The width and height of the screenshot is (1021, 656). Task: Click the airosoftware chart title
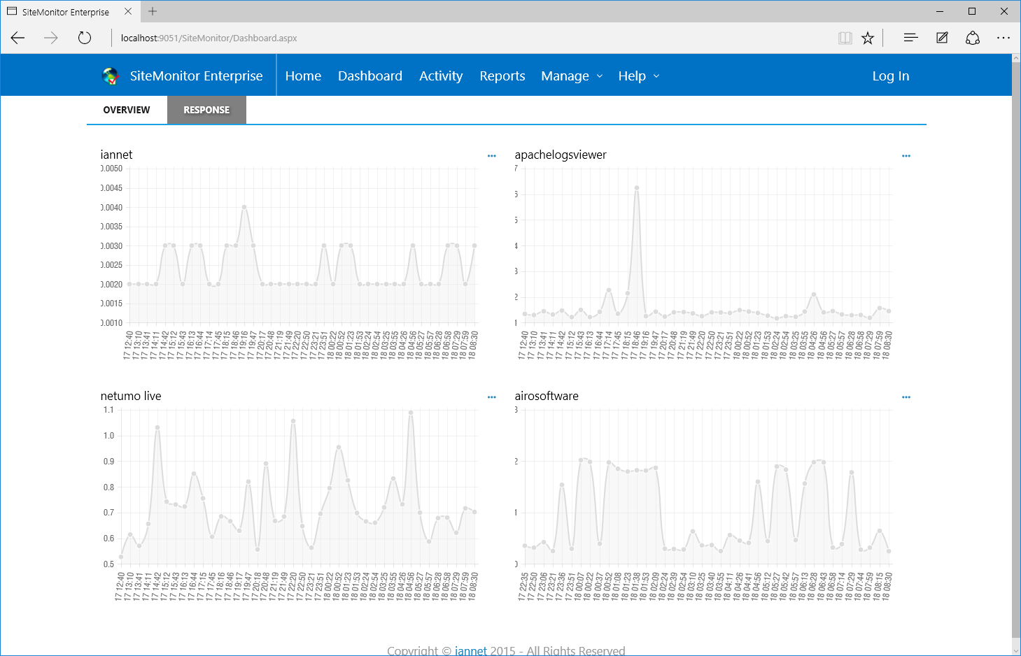pyautogui.click(x=547, y=396)
